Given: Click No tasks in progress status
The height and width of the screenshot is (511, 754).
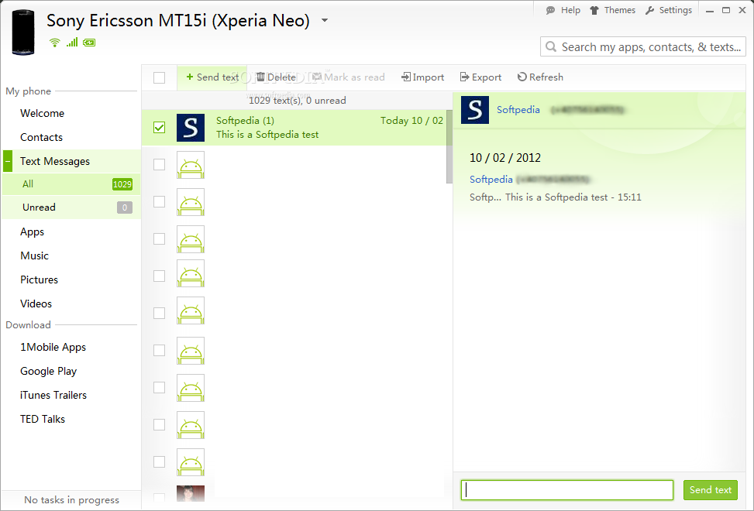Looking at the screenshot, I should [71, 500].
